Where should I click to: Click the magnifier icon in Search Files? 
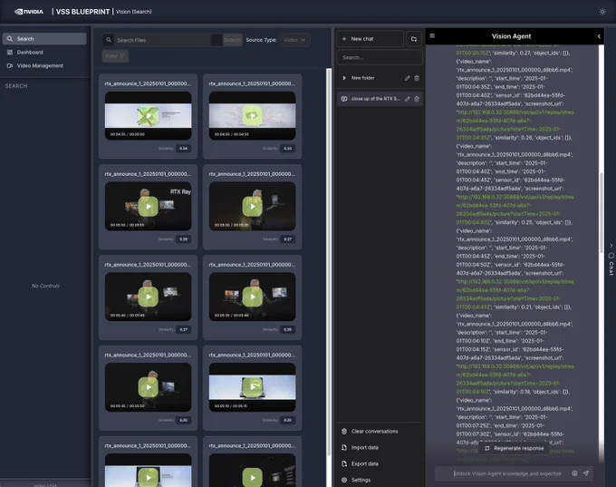pyautogui.click(x=109, y=40)
